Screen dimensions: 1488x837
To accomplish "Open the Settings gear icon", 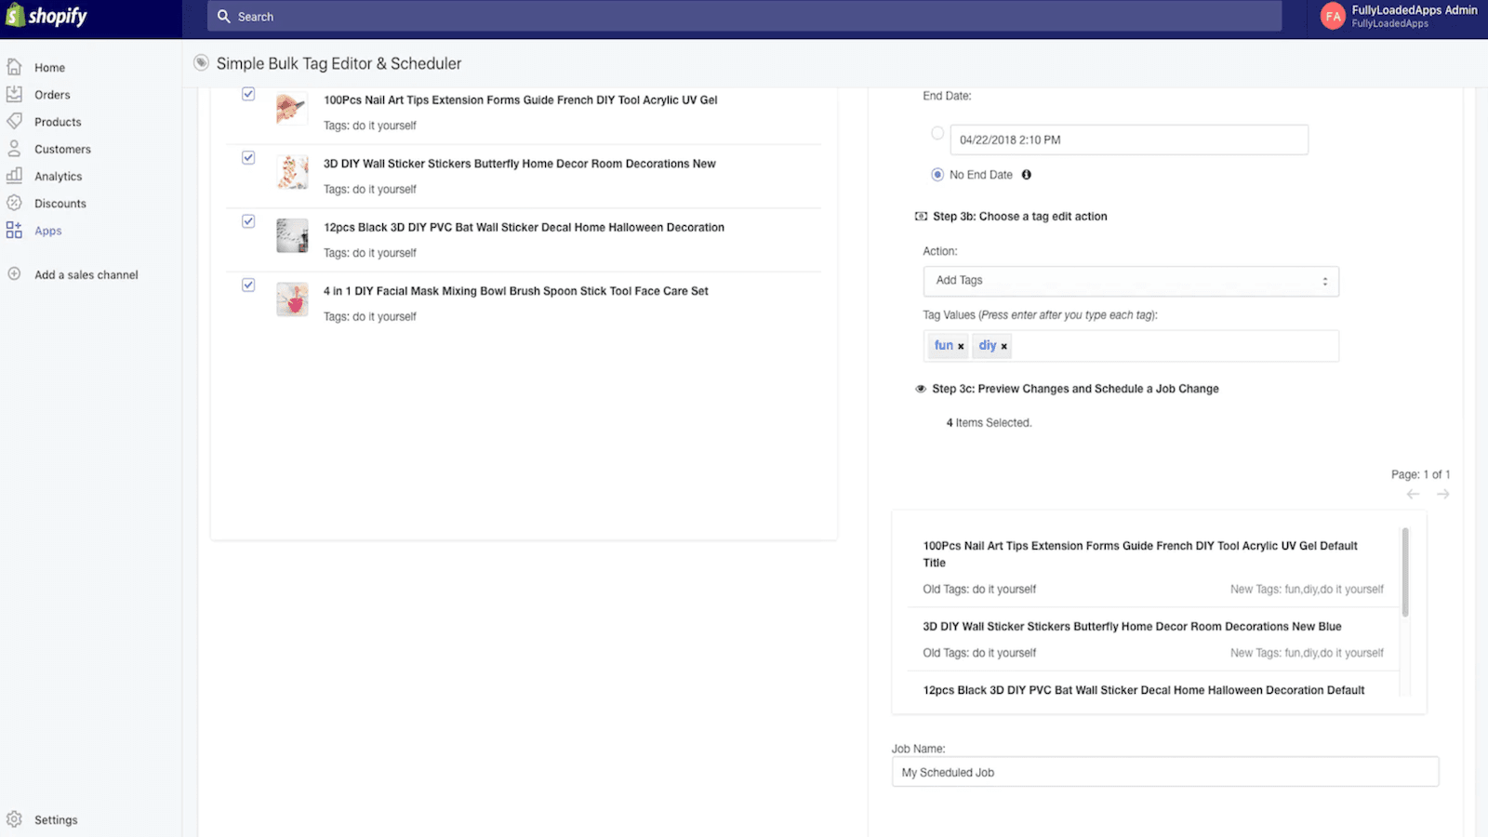I will [14, 819].
